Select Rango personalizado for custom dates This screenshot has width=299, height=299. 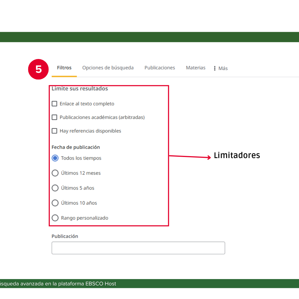pos(55,218)
